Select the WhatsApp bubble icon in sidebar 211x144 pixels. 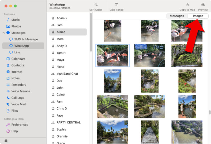click(11, 46)
